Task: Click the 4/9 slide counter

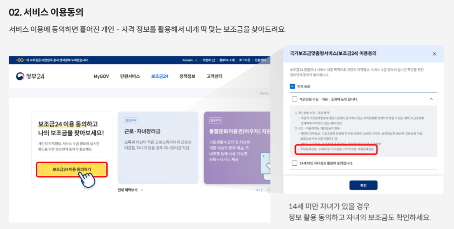Action: (x=259, y=190)
